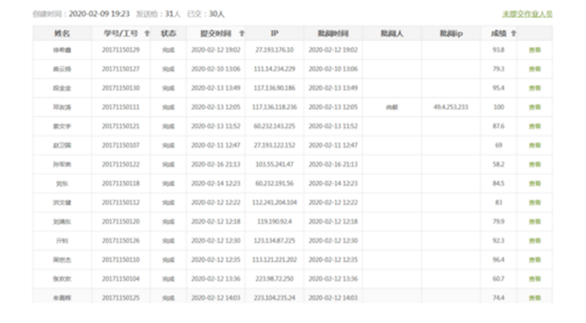586x323 pixels.
Task: Click 查看 for the row scoring 69
Action: pos(535,146)
